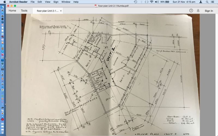Viewport: 218px width, 136px height.
Task: Click the user account silhouette icon
Action: pyautogui.click(x=201, y=2)
